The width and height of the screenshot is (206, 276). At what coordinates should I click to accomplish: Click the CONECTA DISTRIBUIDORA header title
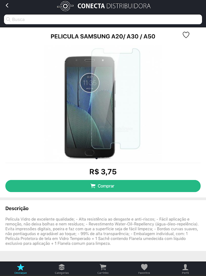click(x=114, y=6)
